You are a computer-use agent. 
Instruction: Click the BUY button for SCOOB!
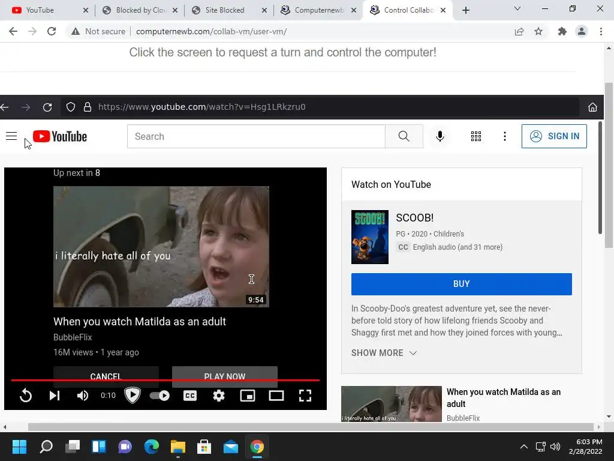pyautogui.click(x=461, y=284)
